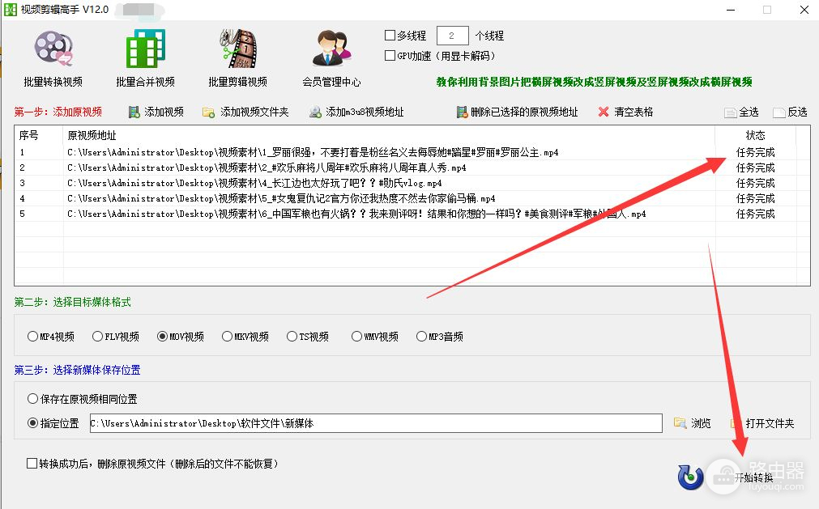Select MP4视频 output format
This screenshot has height=509, width=819.
33,337
